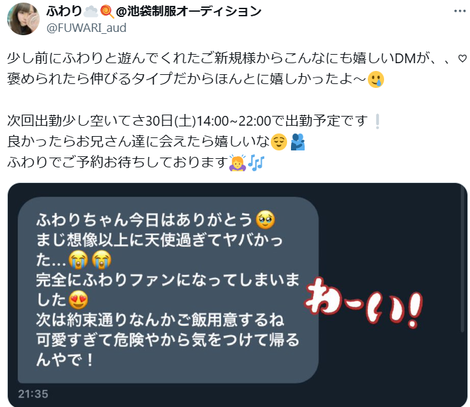Click the scrollbar inside the DM screenshot
470x407 pixels.
tap(462, 258)
